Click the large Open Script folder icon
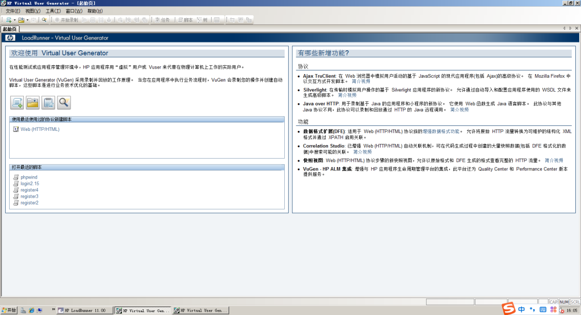This screenshot has height=315, width=581. tap(32, 103)
